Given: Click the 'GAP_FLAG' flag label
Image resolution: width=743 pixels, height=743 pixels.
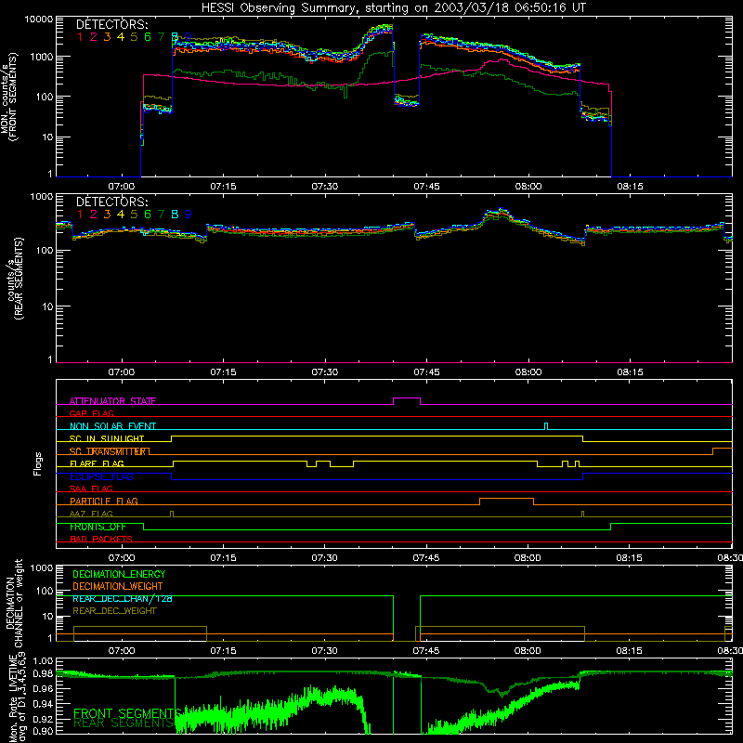Looking at the screenshot, I should tap(91, 413).
